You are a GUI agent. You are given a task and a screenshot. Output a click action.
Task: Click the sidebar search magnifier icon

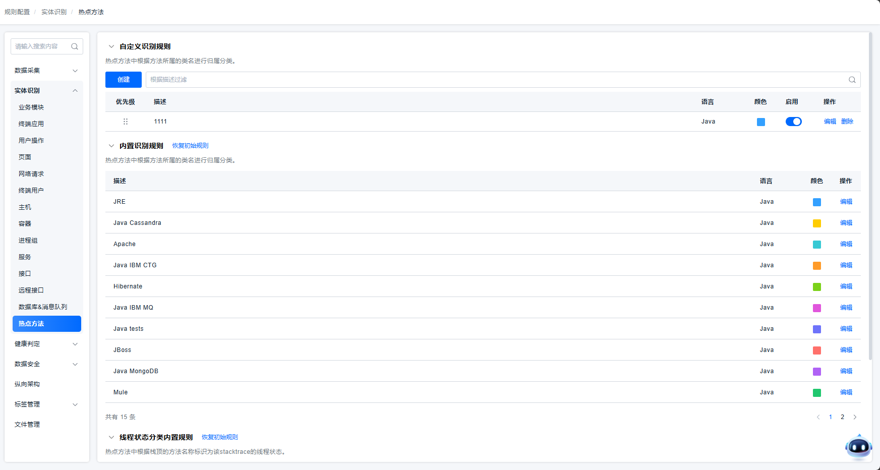75,46
